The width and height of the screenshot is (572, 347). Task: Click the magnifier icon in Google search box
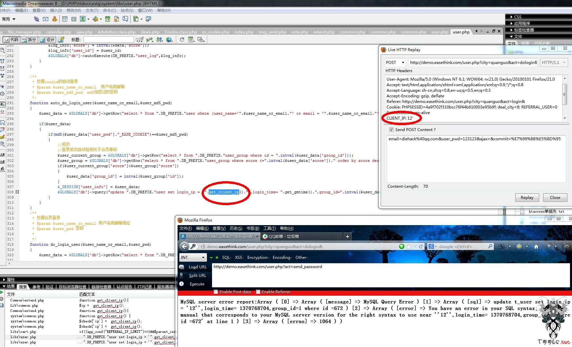tap(490, 246)
